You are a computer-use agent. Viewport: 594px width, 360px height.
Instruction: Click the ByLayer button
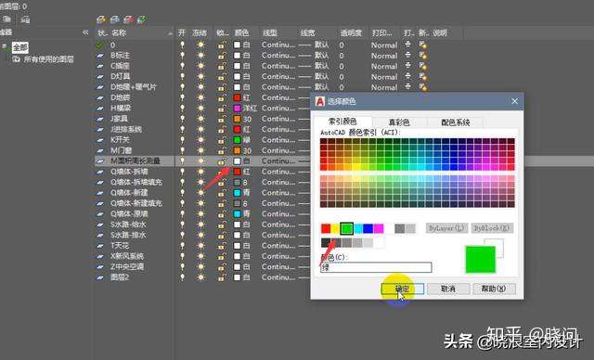point(446,228)
